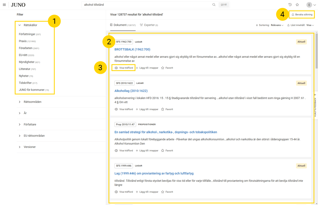Click Aktuell badge on BROTTSBALK result
Viewport: 318px width, 205px height.
click(x=301, y=42)
